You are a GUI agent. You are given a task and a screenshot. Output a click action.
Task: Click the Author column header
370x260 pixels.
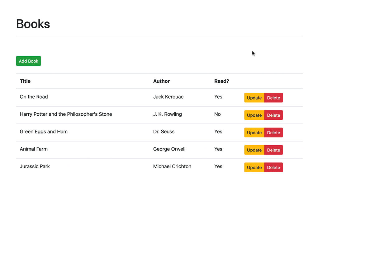(x=161, y=81)
